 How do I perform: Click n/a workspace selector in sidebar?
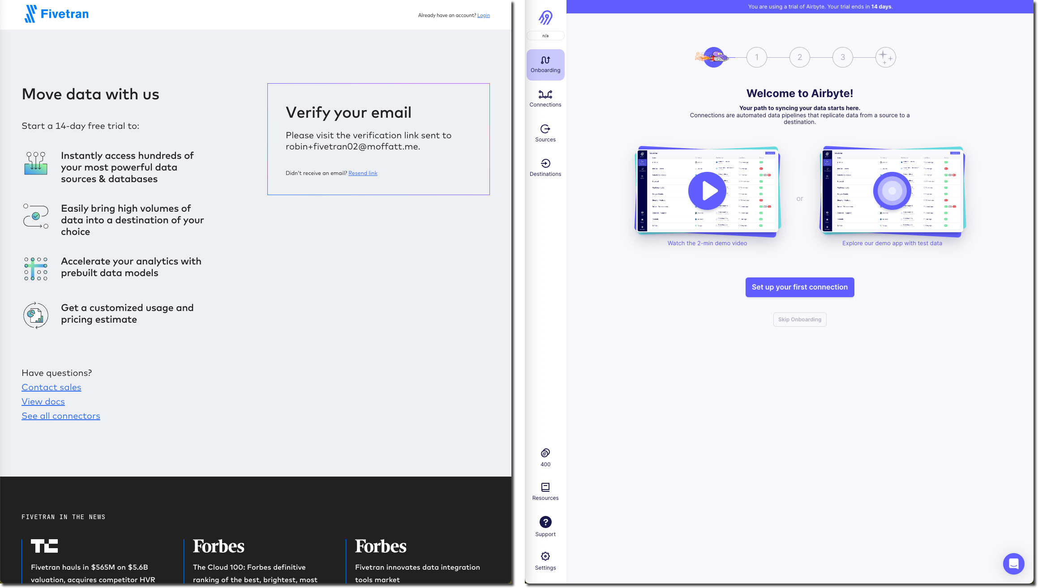tap(545, 36)
